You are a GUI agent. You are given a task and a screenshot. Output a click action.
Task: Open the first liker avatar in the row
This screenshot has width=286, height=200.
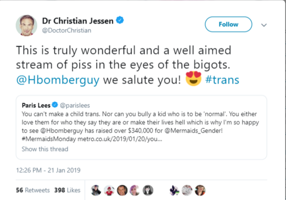[96, 189]
